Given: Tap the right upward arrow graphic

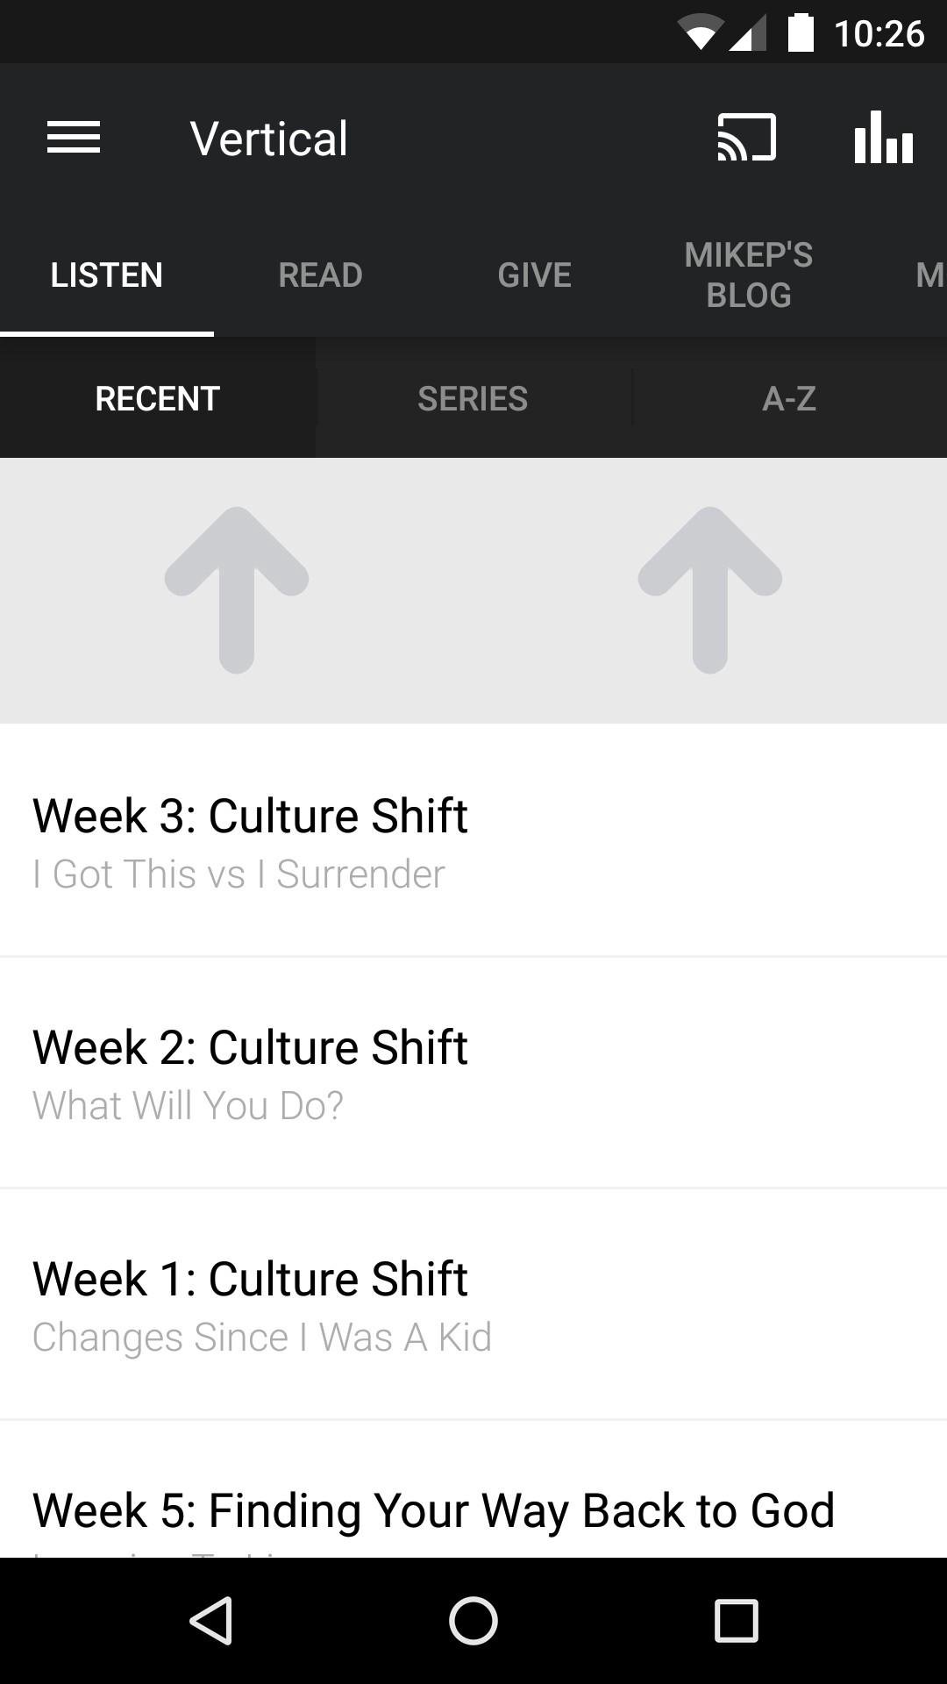Looking at the screenshot, I should tap(710, 588).
